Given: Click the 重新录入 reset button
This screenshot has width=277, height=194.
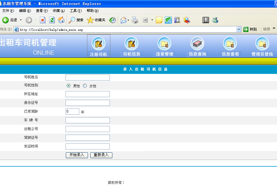Looking at the screenshot, I should click(x=101, y=155).
